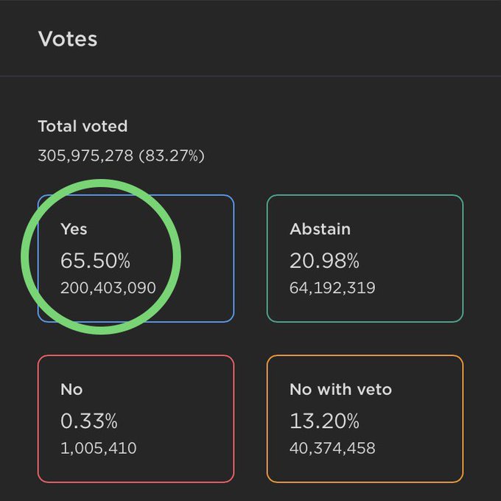Click the Abstain vote card
The height and width of the screenshot is (501, 501).
point(365,258)
